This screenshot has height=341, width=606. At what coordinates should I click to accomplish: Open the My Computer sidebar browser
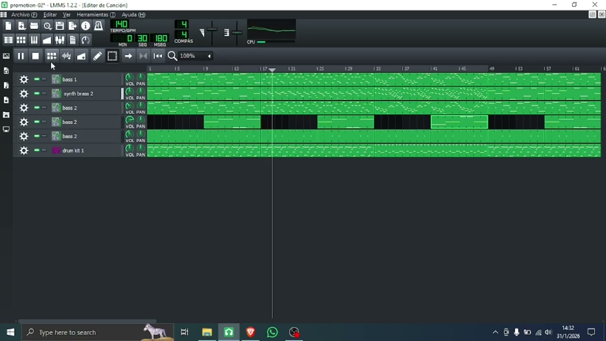point(6,129)
